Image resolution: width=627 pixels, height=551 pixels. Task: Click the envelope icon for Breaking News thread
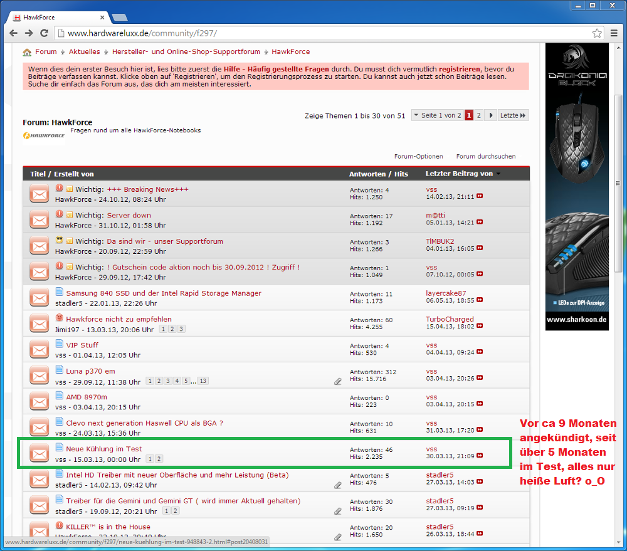click(39, 194)
